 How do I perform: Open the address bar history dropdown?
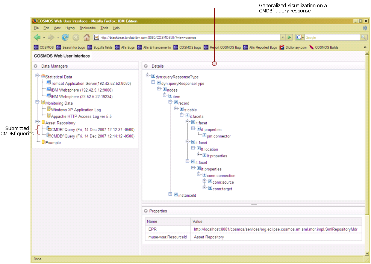coord(283,37)
